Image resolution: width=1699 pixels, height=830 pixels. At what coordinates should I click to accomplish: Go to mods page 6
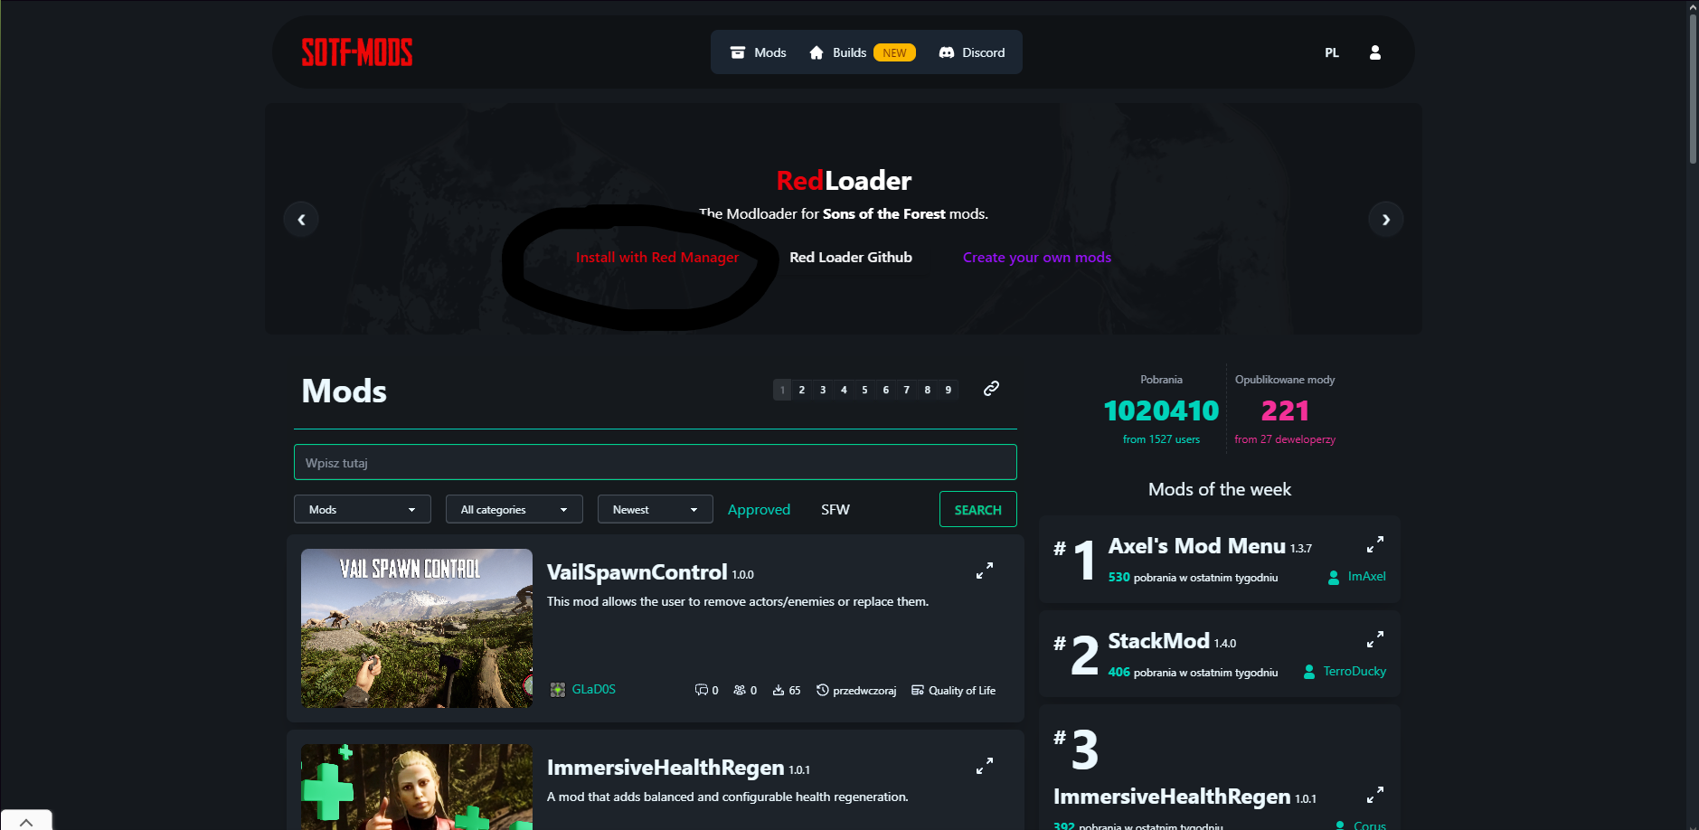886,390
